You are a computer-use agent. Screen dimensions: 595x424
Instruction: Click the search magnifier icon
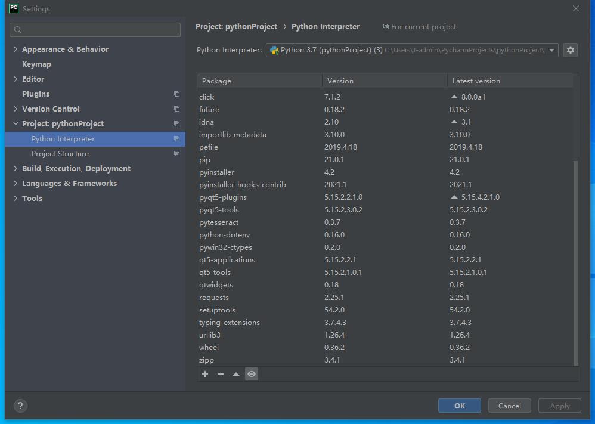[18, 30]
